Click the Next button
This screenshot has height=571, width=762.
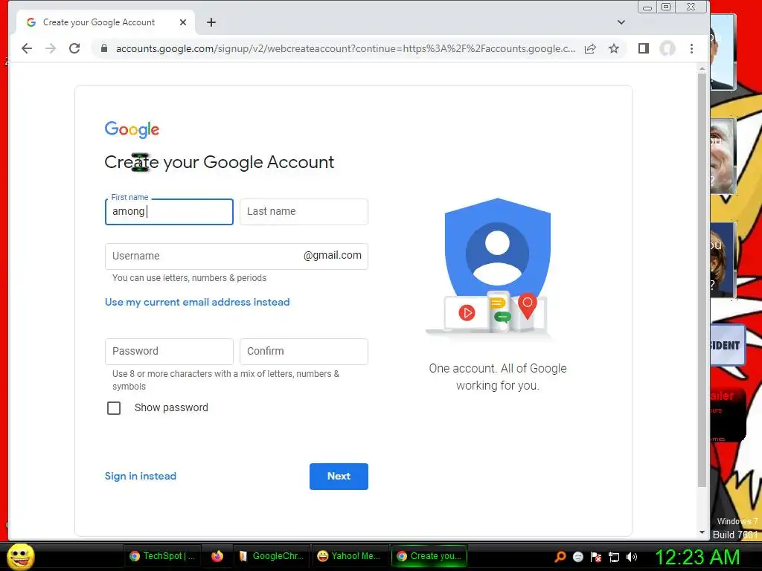point(339,477)
